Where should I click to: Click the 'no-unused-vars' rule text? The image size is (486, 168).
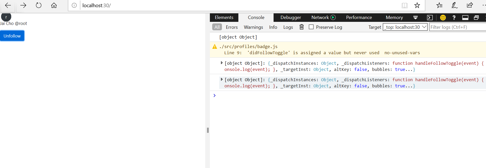tap(402, 53)
